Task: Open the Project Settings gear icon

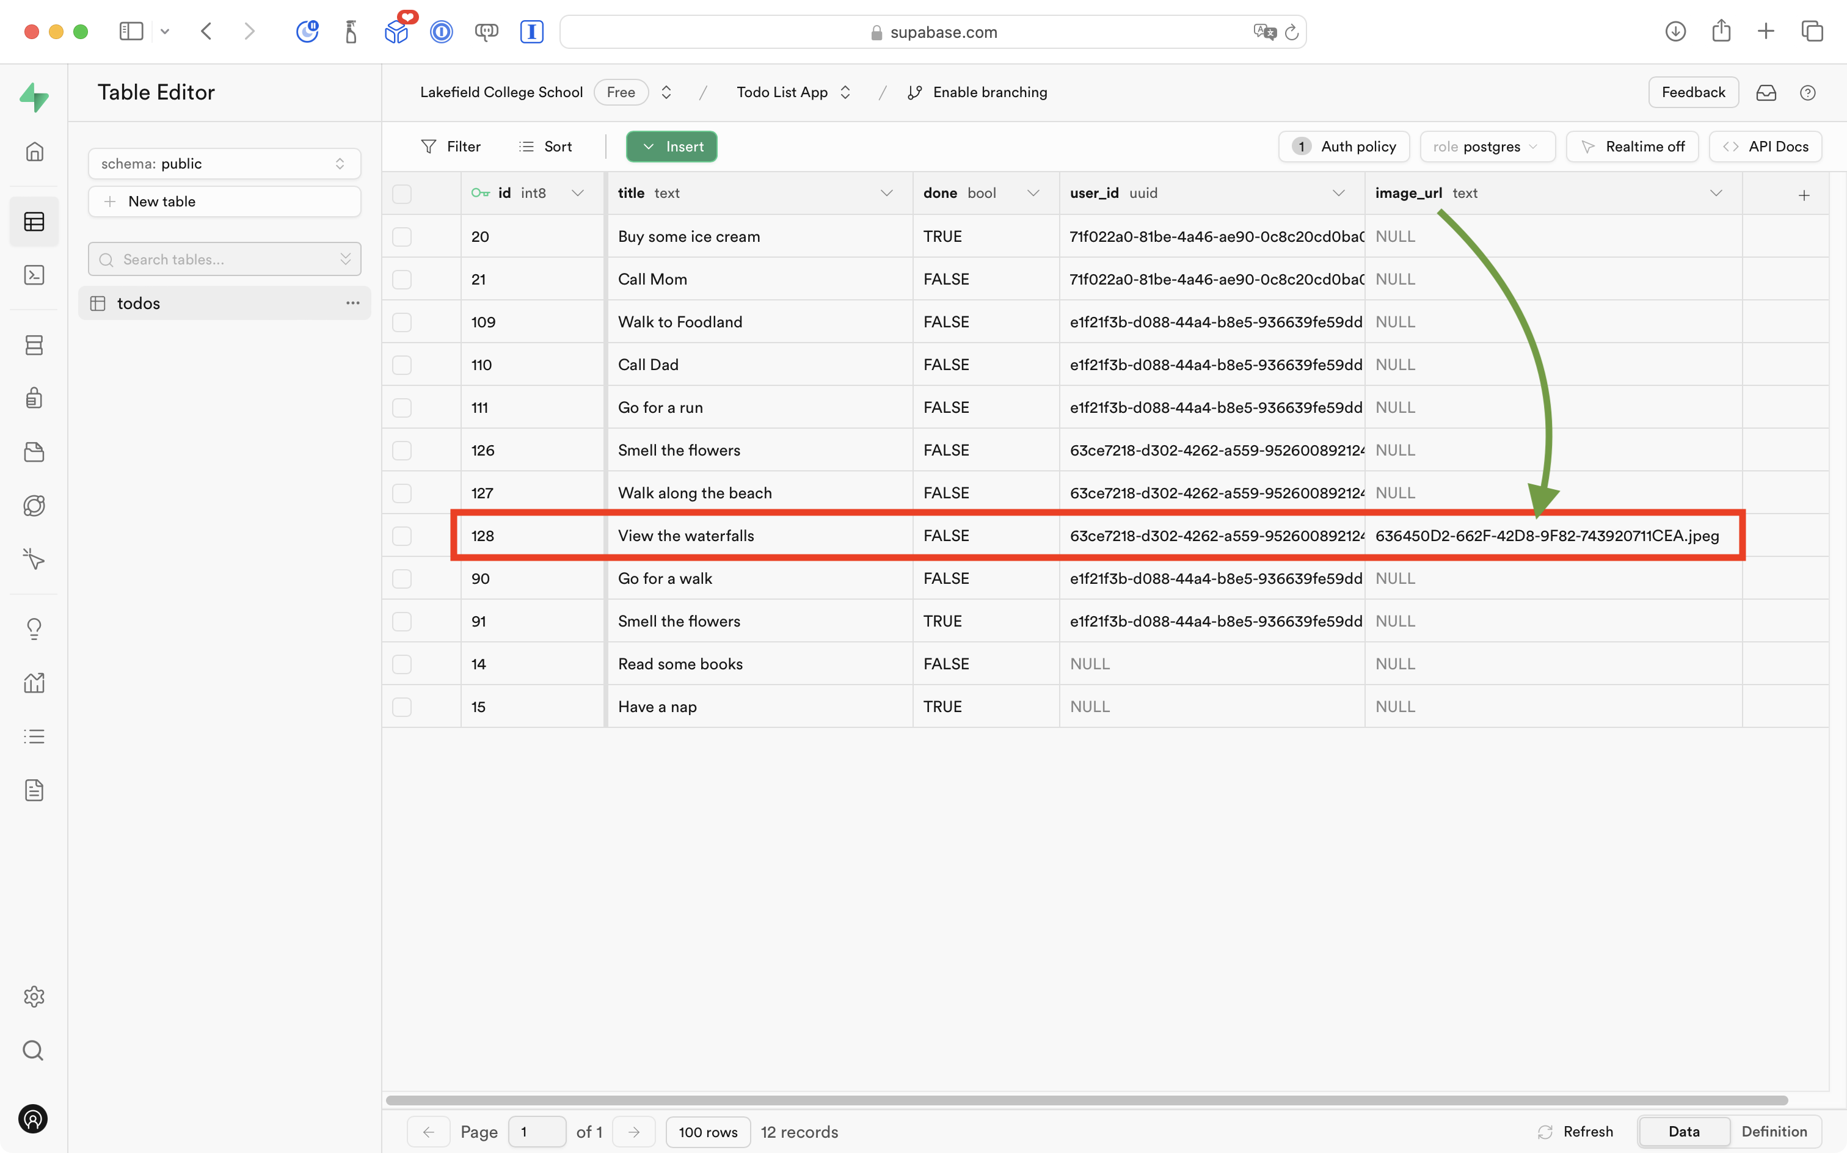Action: pyautogui.click(x=34, y=996)
